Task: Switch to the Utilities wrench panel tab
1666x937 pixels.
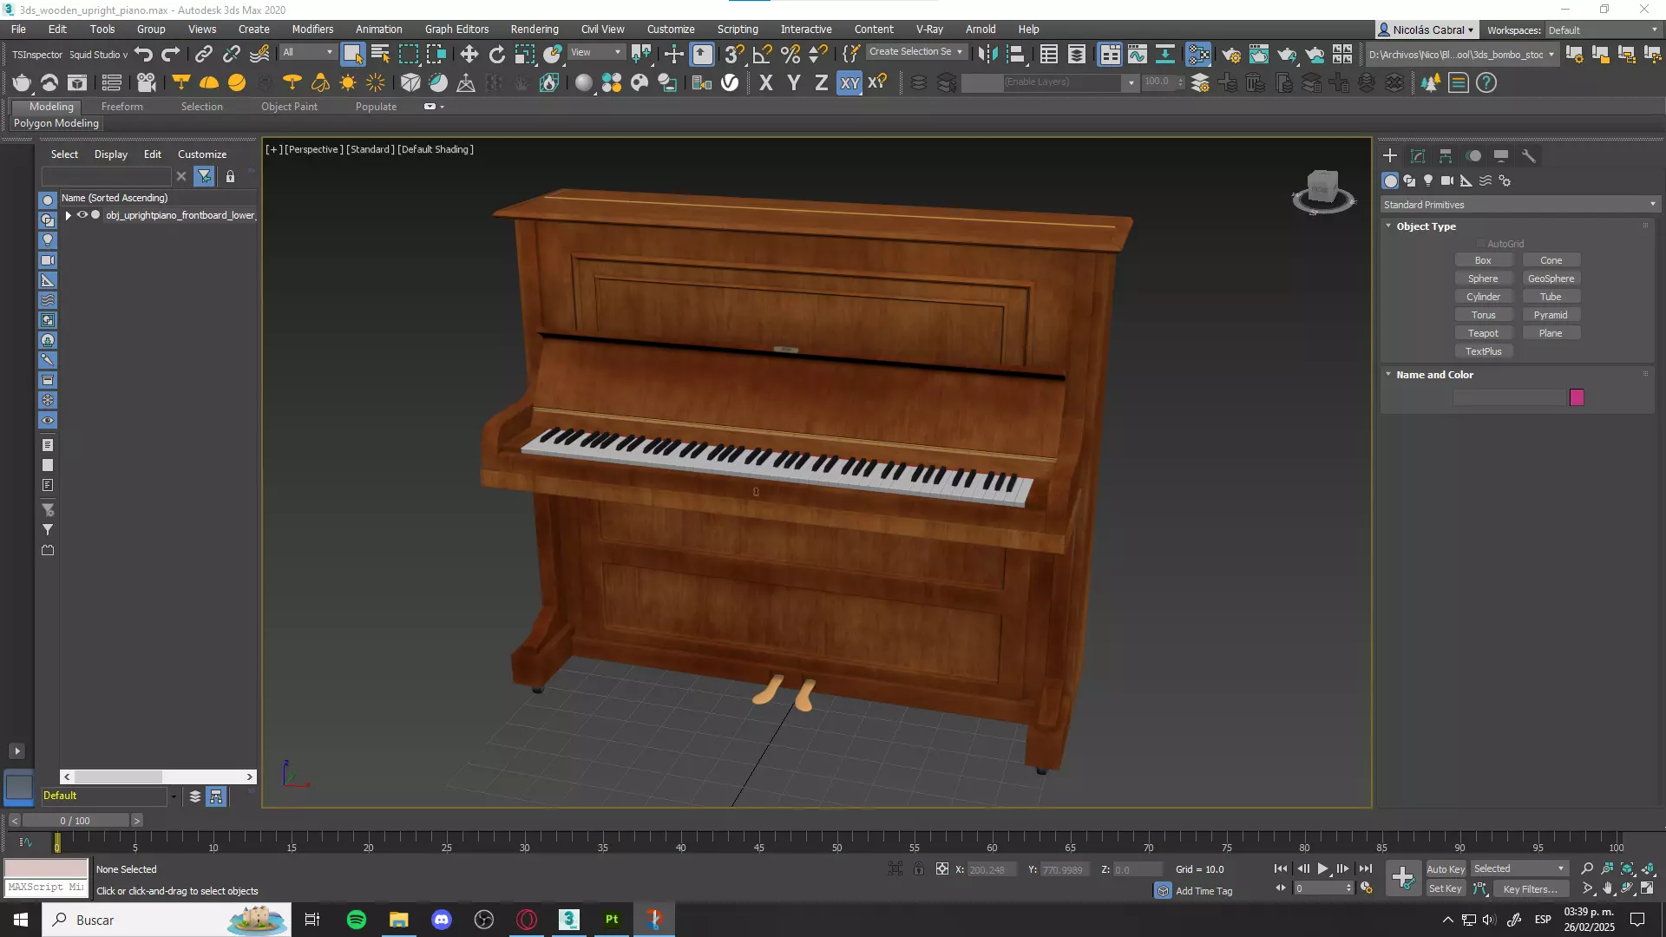Action: (x=1529, y=156)
